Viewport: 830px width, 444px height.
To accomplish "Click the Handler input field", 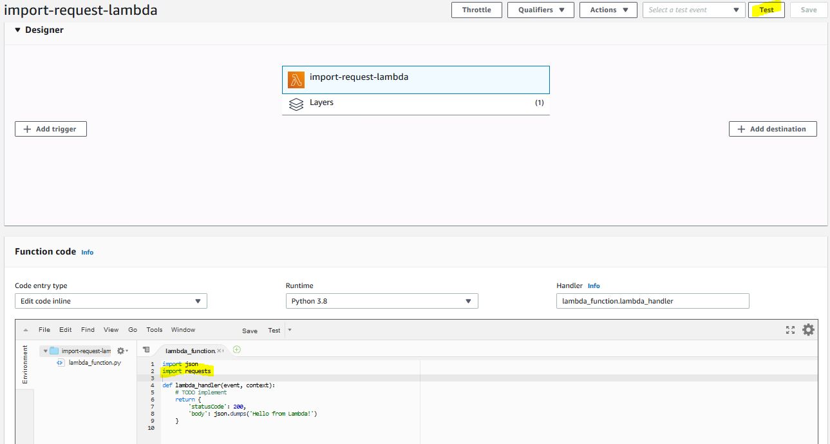I will click(x=652, y=301).
